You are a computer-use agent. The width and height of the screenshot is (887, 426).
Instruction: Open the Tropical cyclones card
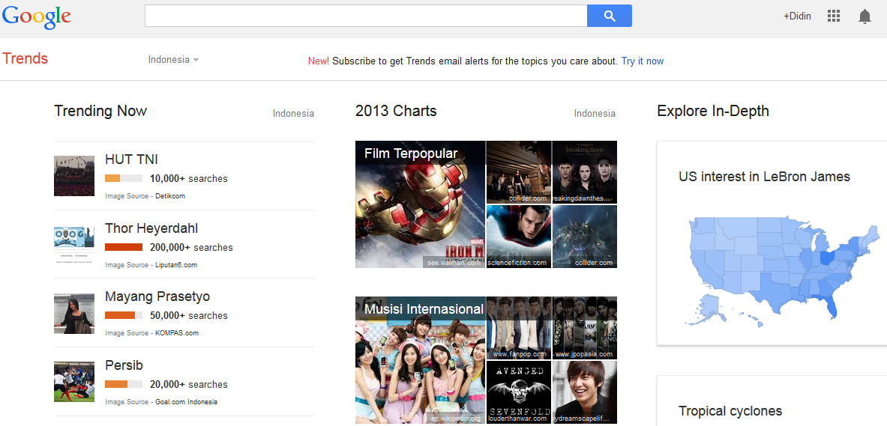point(730,411)
